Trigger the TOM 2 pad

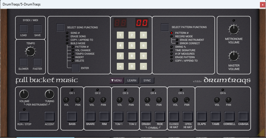[x=132, y=117]
